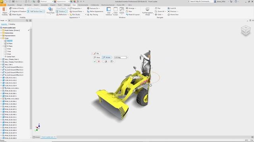This screenshot has height=142, width=254.
Task: Switch to the Sketch ribbon tab
Action: 36,5
